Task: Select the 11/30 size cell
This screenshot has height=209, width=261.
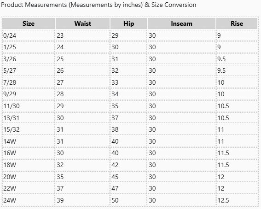Action: coord(29,106)
